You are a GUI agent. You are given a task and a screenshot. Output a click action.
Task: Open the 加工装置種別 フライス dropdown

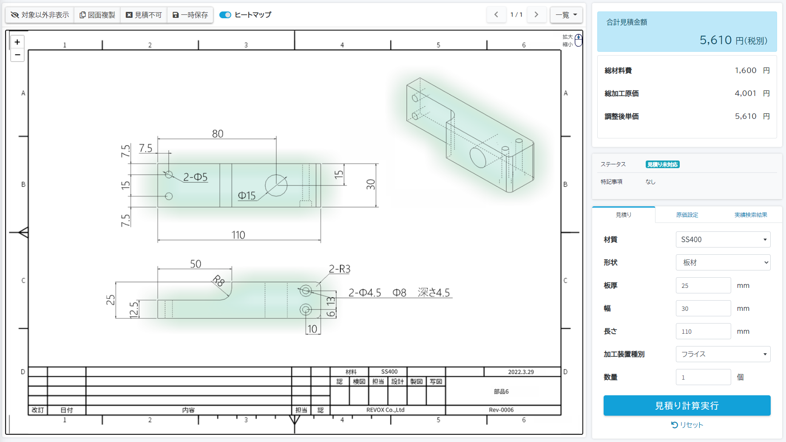[x=723, y=354]
